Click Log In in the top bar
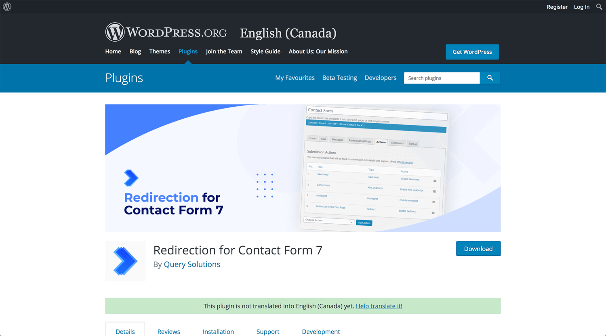This screenshot has width=606, height=336. tap(582, 7)
